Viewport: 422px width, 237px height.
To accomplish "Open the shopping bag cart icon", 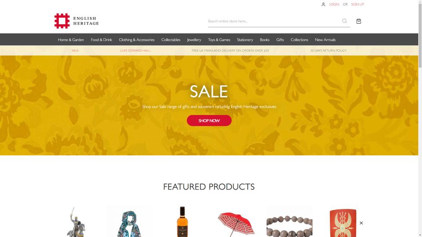I will pyautogui.click(x=359, y=21).
